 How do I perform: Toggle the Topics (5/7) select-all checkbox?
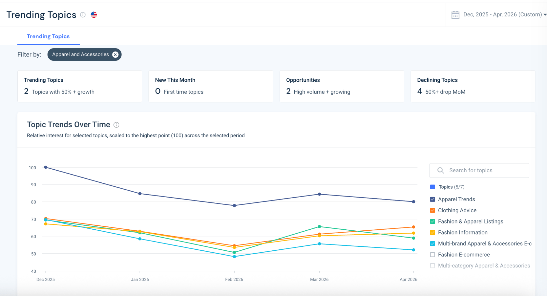tap(432, 187)
